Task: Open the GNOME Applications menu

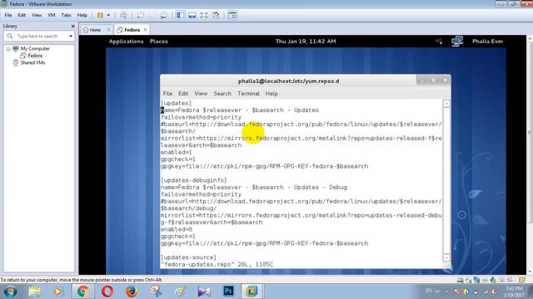Action: 126,42
